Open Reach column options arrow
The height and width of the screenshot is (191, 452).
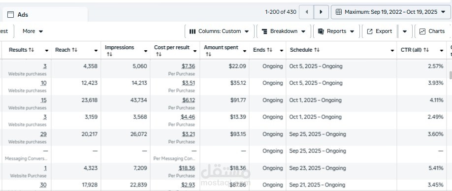(x=96, y=51)
